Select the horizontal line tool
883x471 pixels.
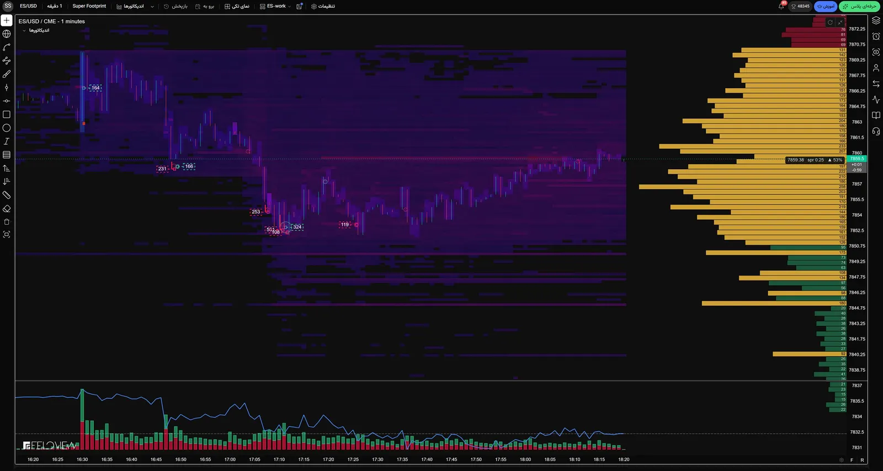point(7,101)
